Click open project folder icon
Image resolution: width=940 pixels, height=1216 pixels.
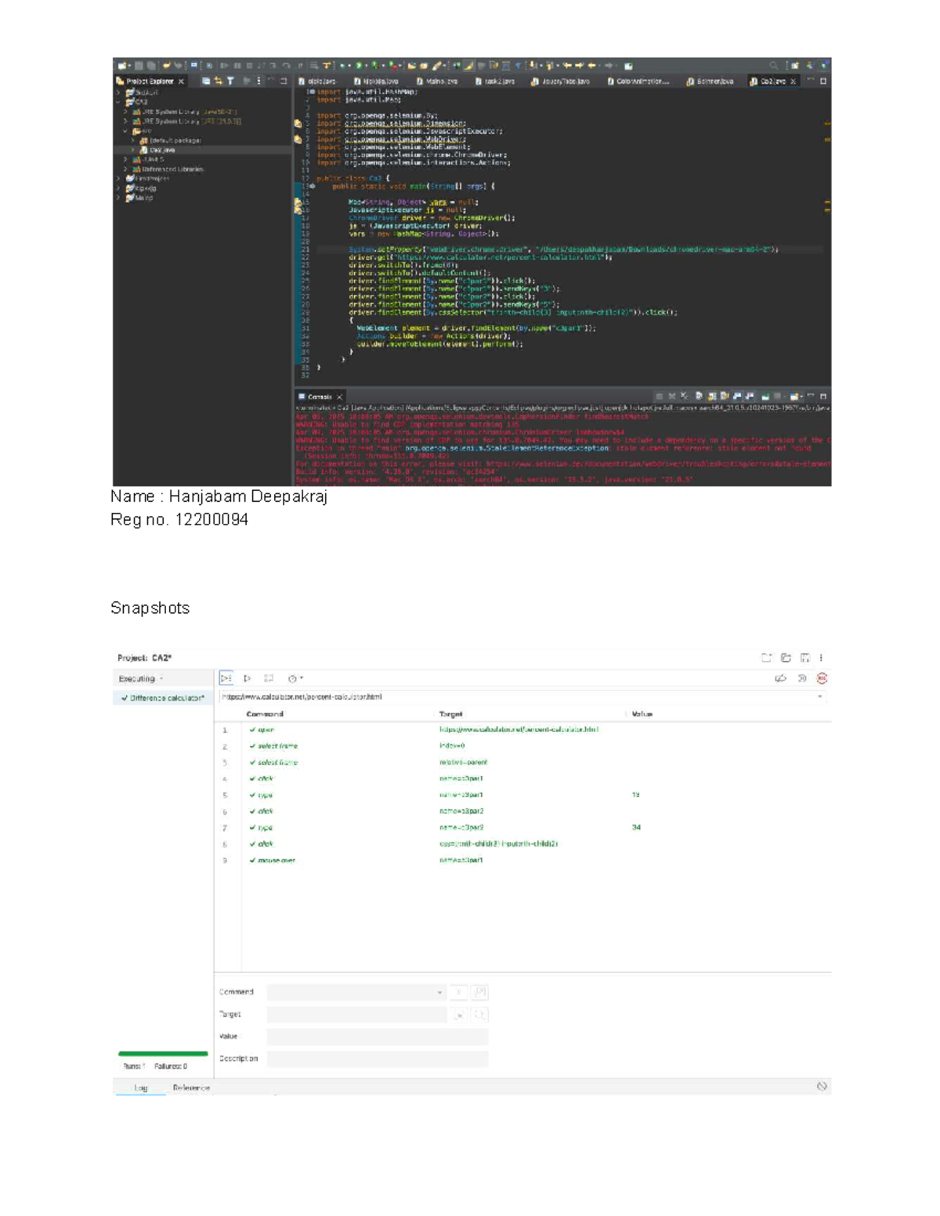[x=786, y=658]
